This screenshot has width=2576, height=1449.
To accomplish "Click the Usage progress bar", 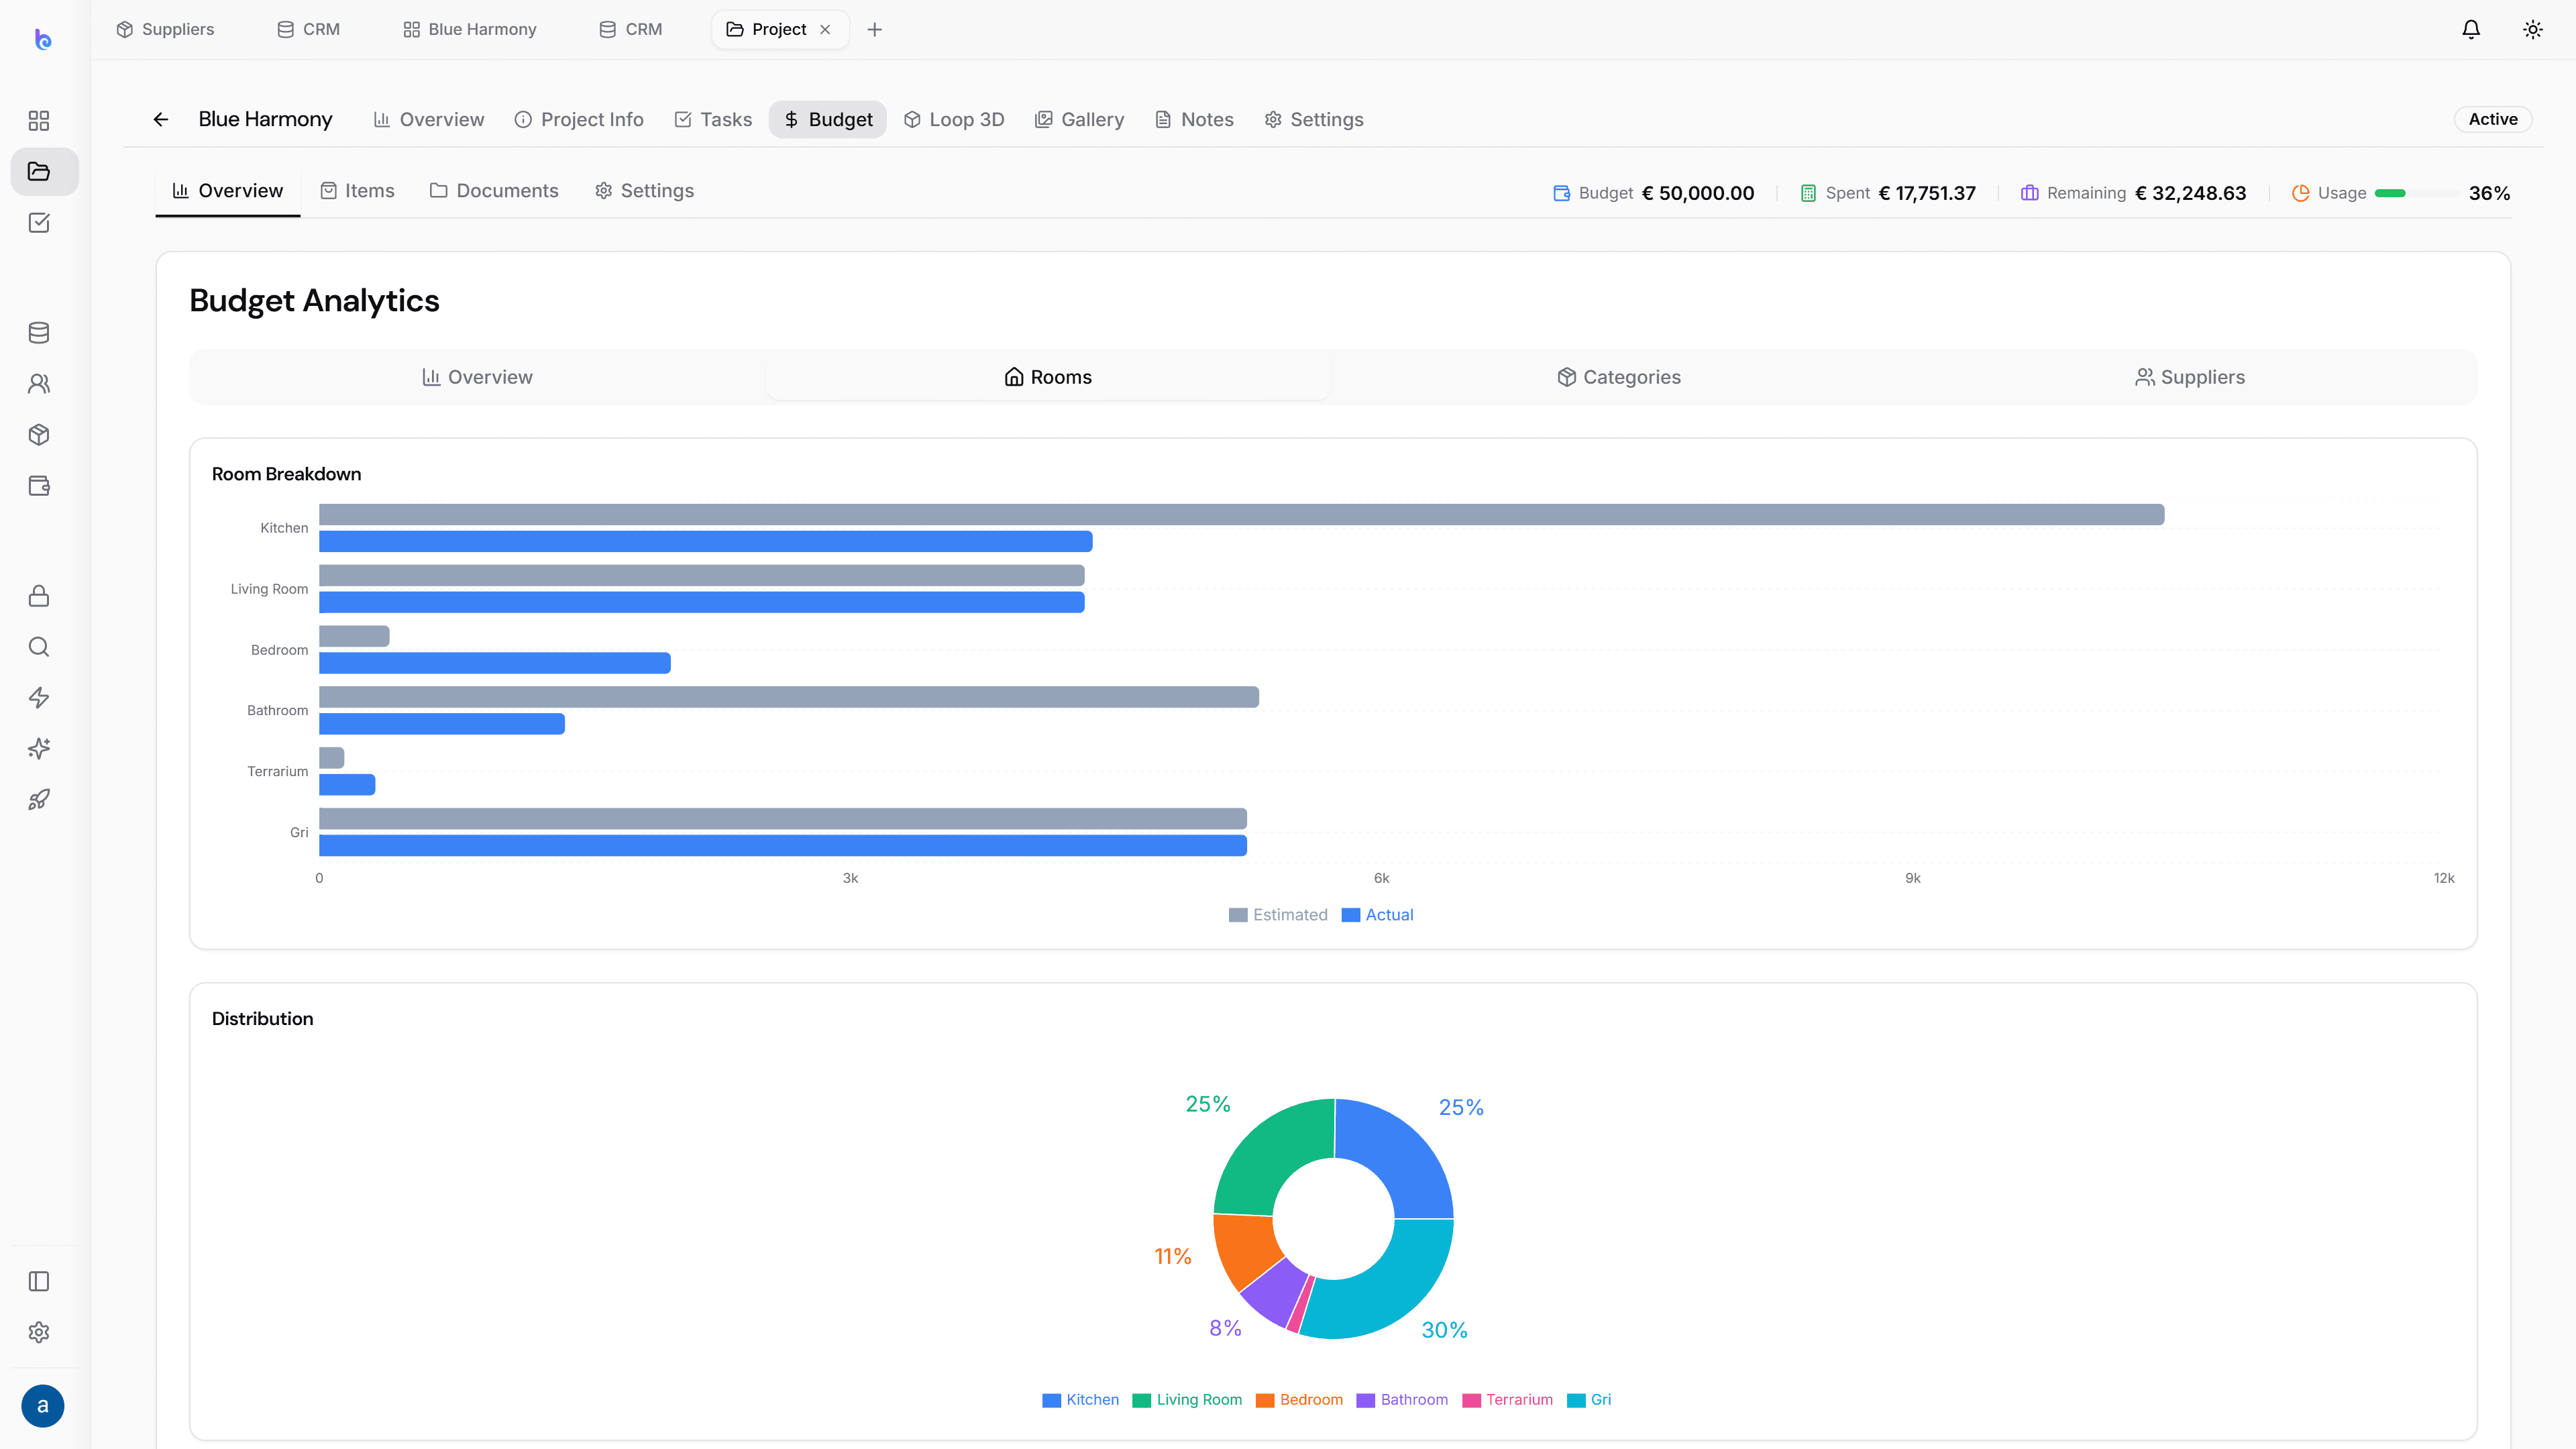I will [2417, 193].
